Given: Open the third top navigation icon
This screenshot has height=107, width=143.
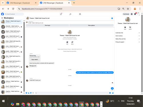Looking at the screenshot, I should coord(80,14).
